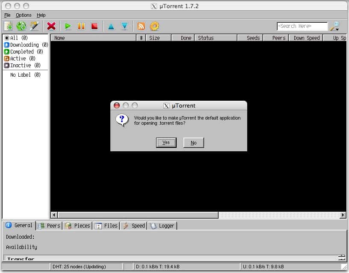Click the red X Remove torrent icon

click(x=51, y=26)
